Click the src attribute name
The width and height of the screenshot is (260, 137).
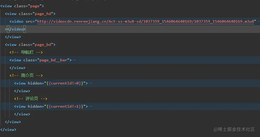[29, 22]
